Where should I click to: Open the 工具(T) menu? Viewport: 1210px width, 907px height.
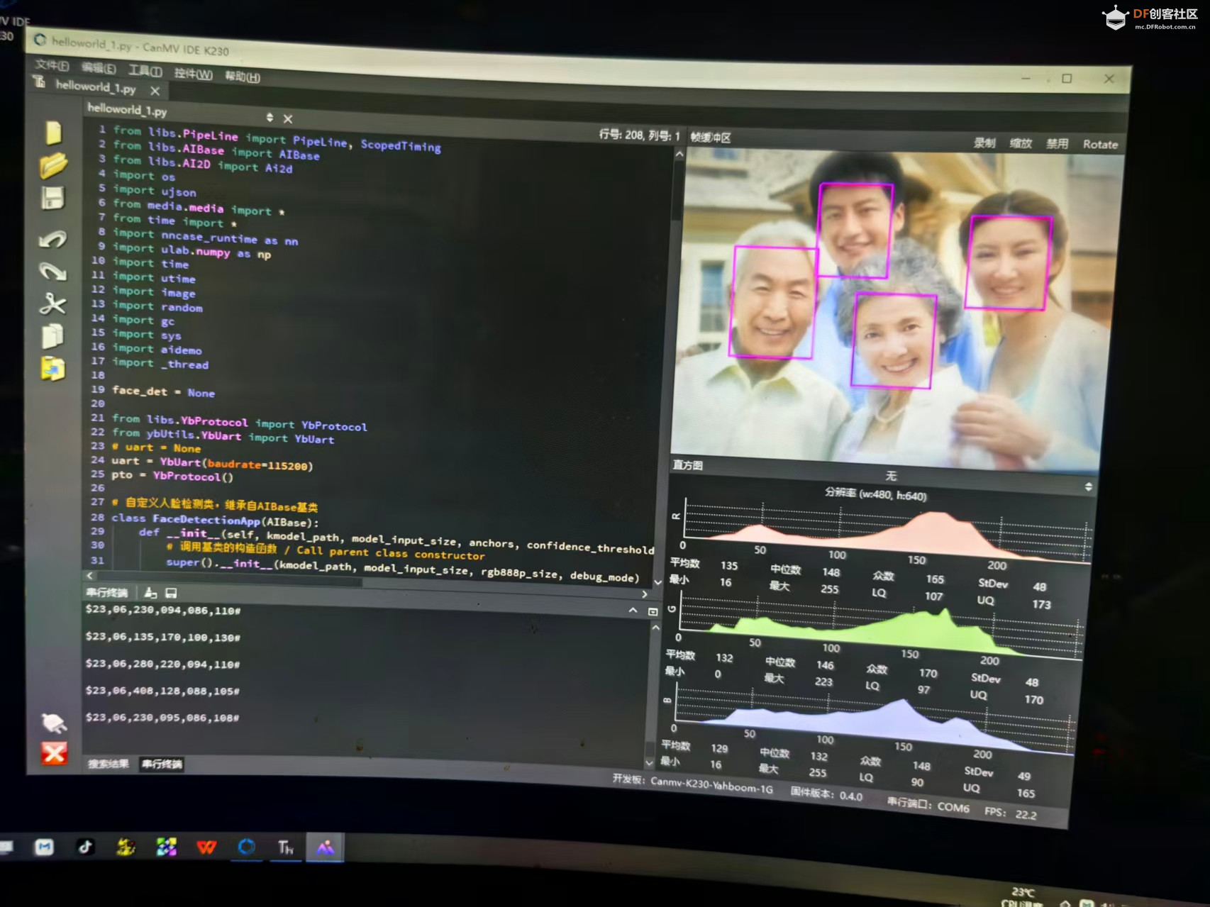[145, 70]
